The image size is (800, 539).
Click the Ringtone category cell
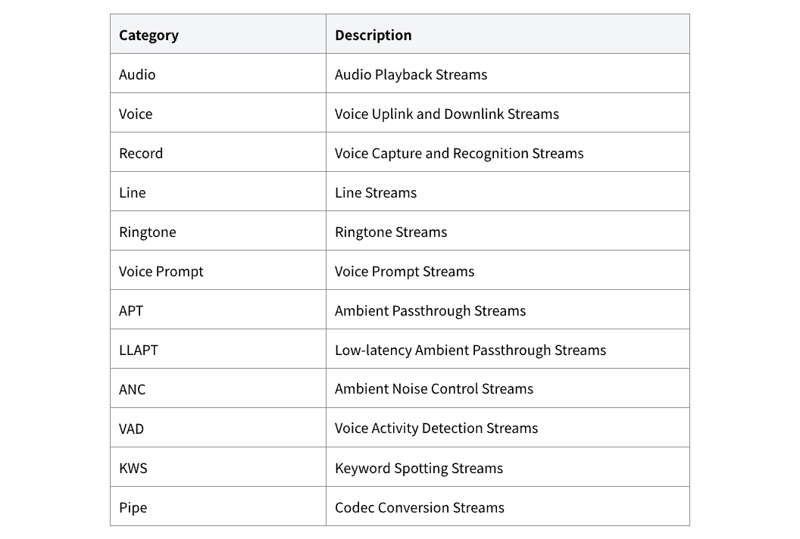(x=218, y=230)
